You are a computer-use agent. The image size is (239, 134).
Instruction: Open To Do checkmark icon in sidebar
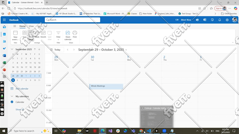[5, 48]
